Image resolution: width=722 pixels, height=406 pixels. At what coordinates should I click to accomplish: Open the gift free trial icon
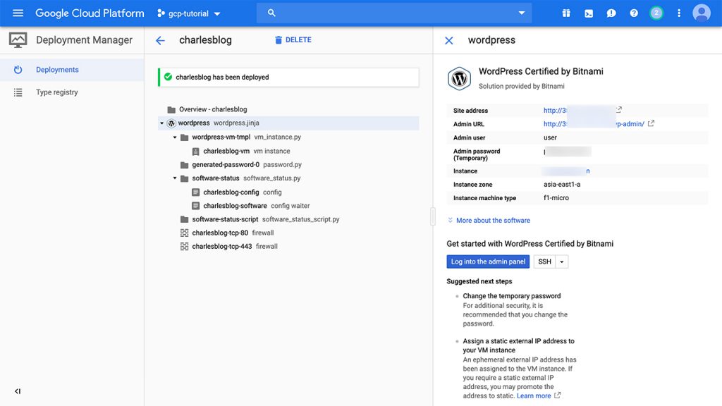566,13
